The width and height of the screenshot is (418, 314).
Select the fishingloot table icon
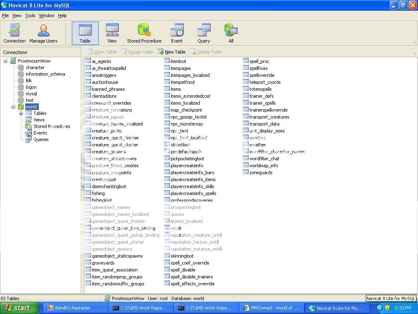click(x=88, y=200)
